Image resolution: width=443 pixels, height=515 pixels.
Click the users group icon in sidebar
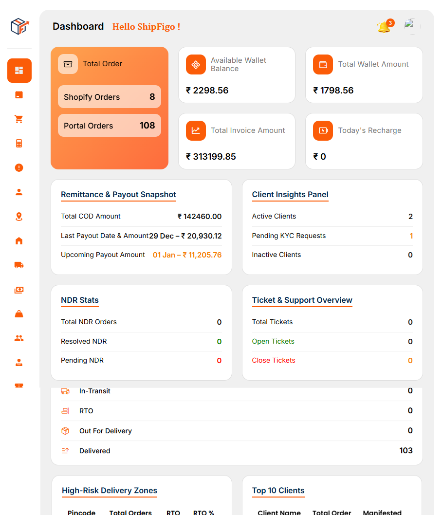point(19,338)
